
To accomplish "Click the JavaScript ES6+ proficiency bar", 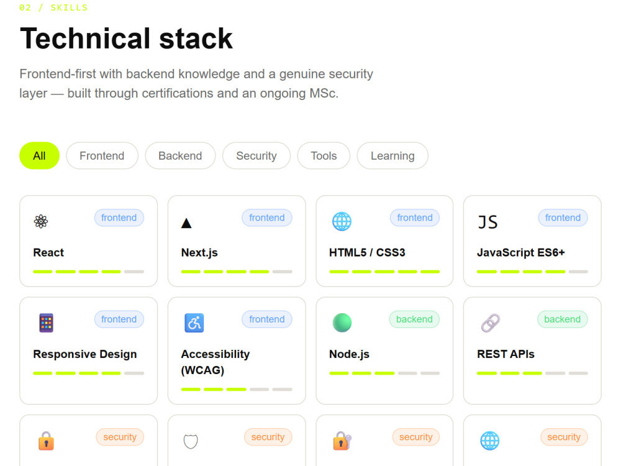I will tap(532, 272).
